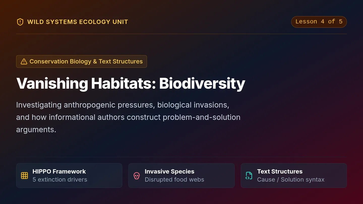This screenshot has height=204, width=363.
Task: Click the skull icon for Invasive Species
Action: click(x=137, y=176)
